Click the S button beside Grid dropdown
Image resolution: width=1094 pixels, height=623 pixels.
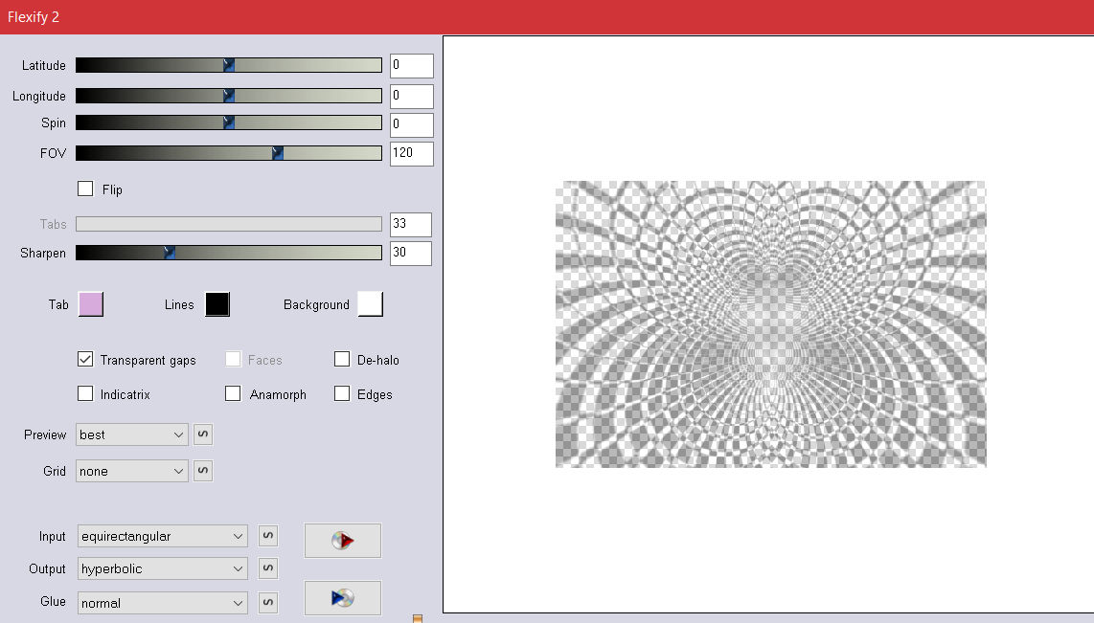[203, 471]
